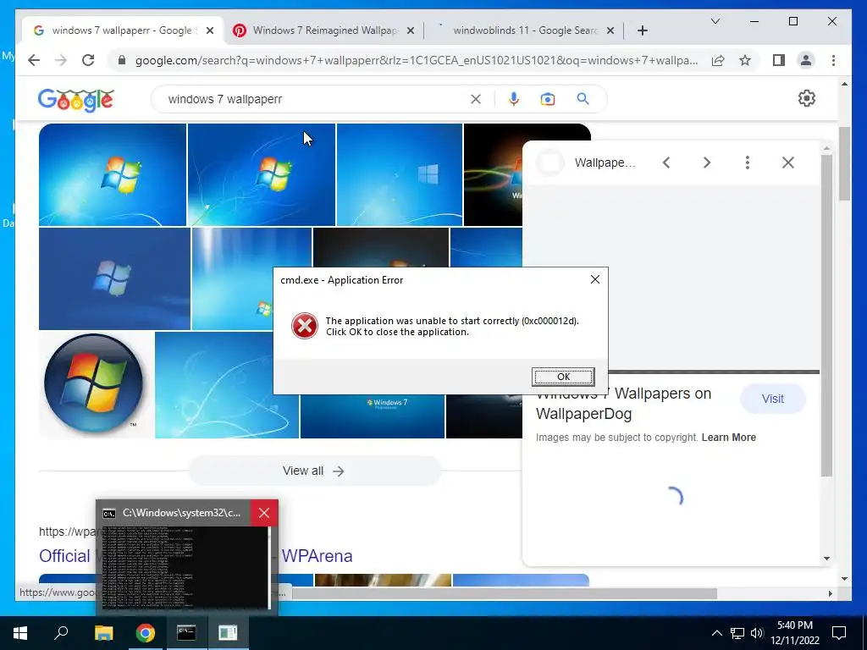The image size is (867, 650).
Task: Open the WPArena search result link
Action: [x=317, y=556]
